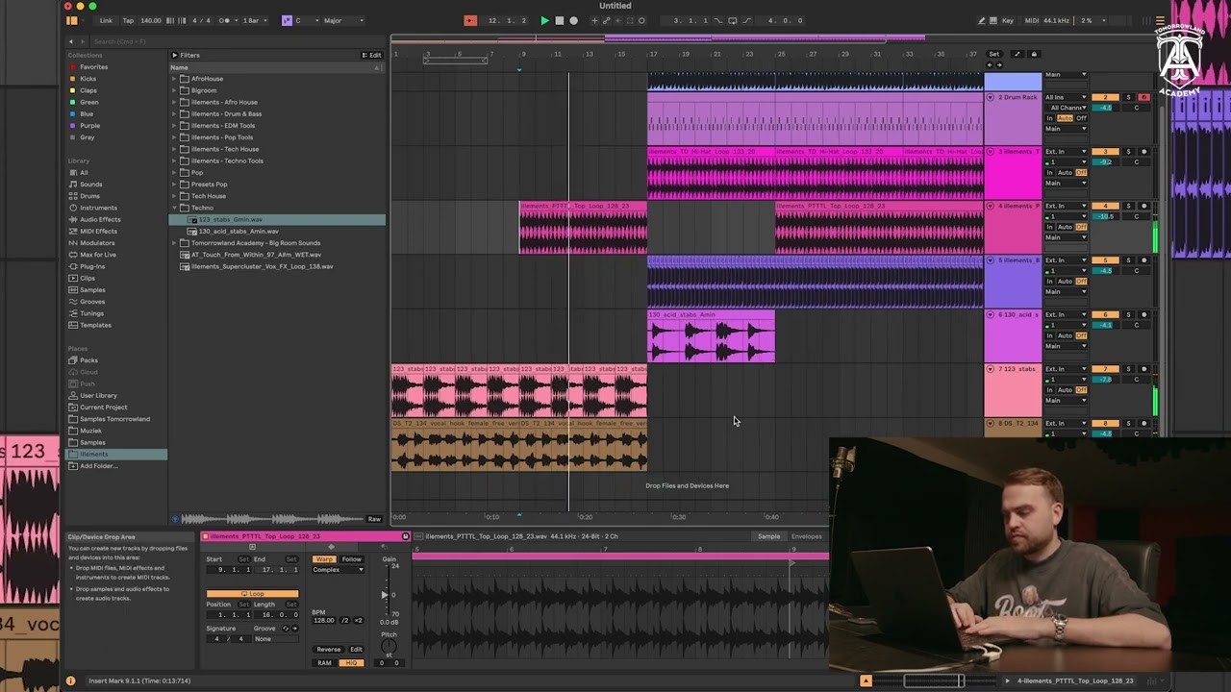Toggle the clip Loop button

coord(252,594)
